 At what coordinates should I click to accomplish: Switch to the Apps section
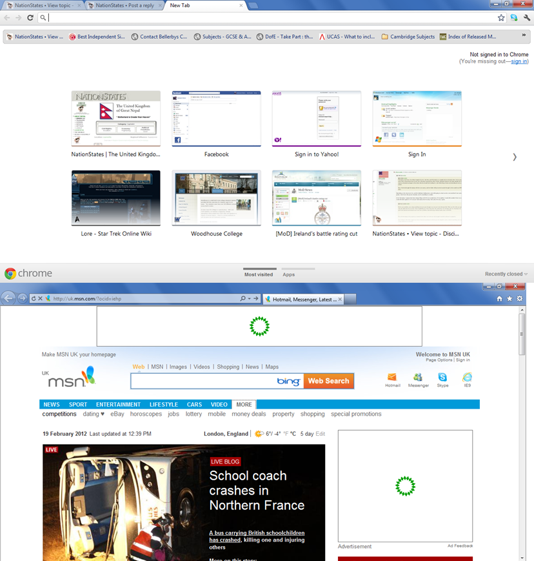(x=288, y=274)
